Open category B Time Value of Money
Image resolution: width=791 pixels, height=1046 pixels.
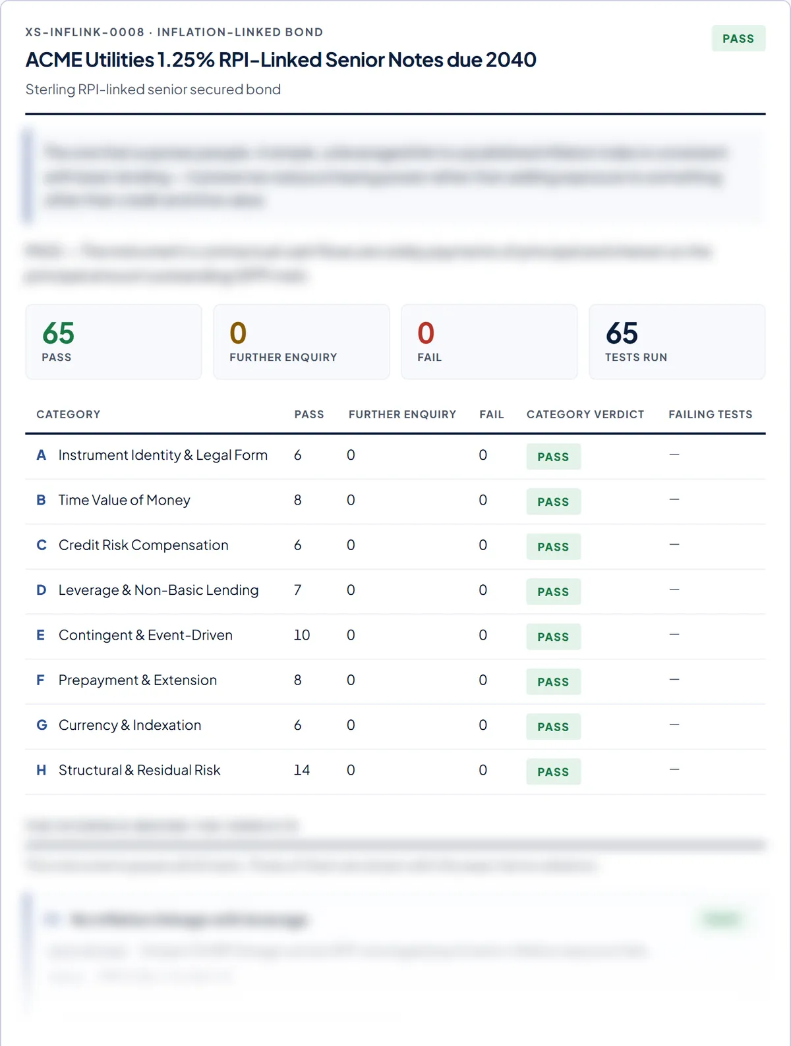(395, 501)
